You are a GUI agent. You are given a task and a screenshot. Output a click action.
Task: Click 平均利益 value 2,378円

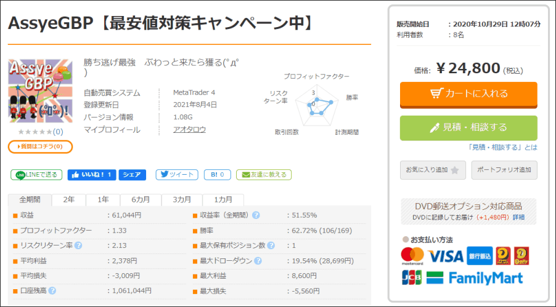[125, 261]
